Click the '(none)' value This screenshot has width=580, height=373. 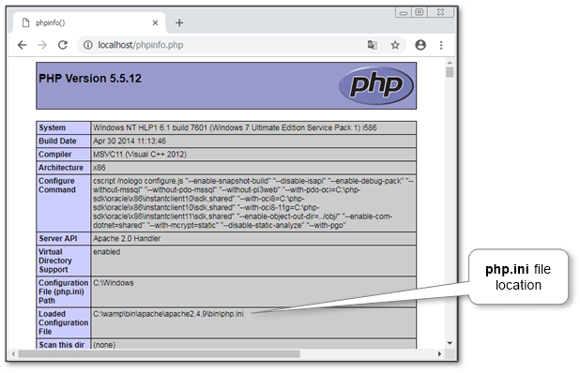click(104, 345)
